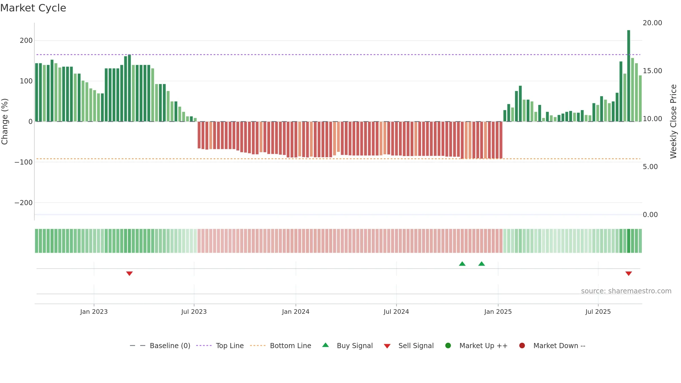Click the Change (%) axis title
The image size is (681, 383).
pos(5,121)
